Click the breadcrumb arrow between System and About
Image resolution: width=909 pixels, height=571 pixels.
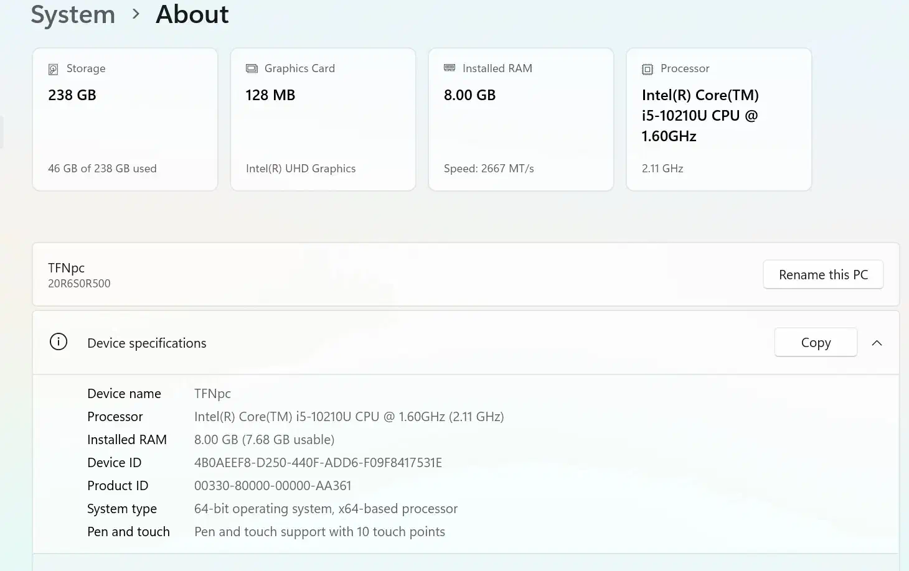(136, 14)
